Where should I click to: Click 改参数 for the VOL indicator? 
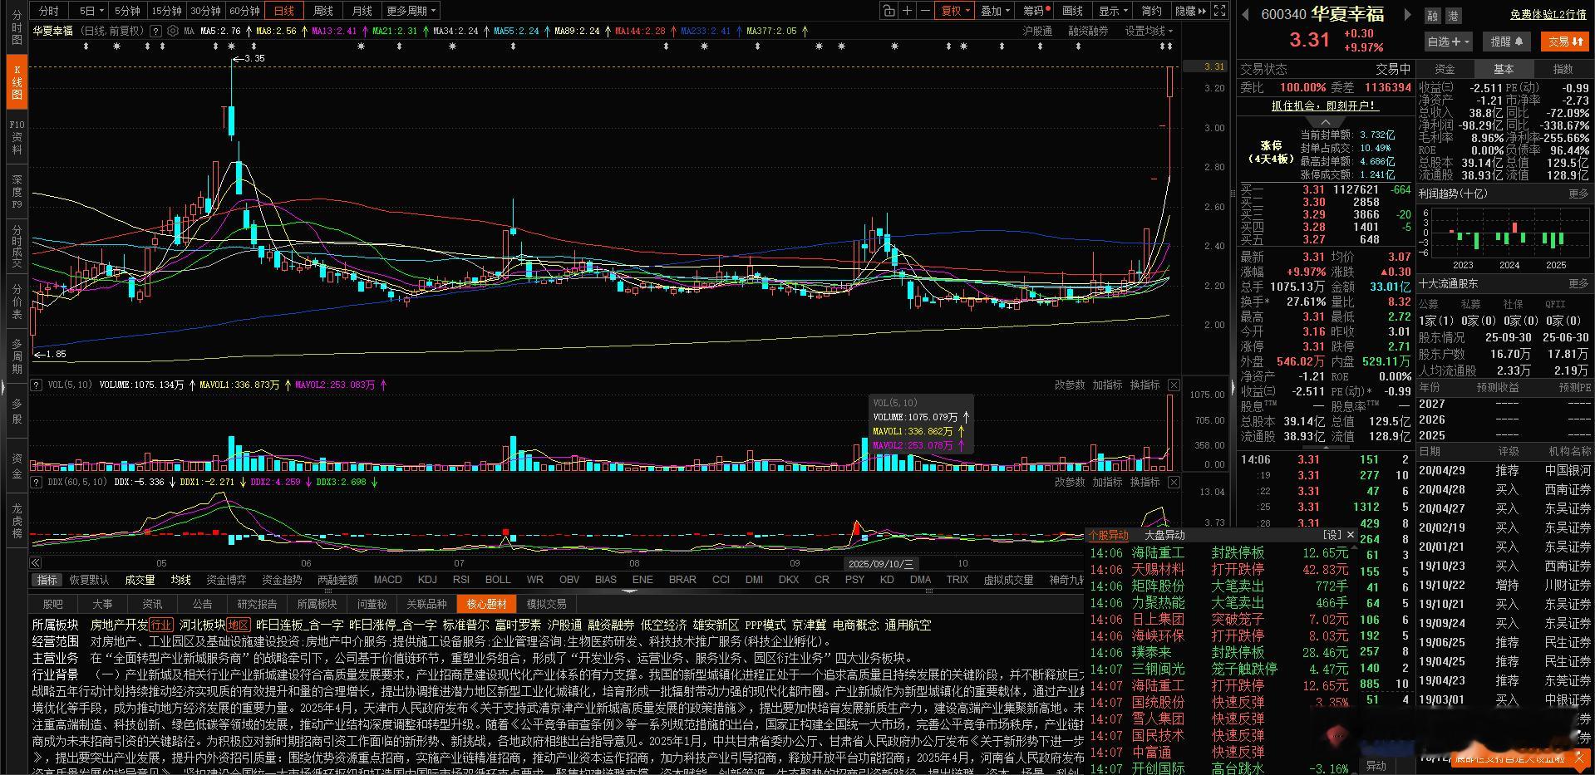[x=1070, y=385]
